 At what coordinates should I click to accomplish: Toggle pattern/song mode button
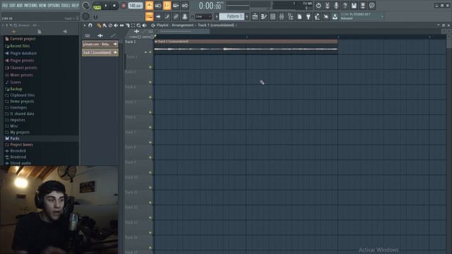coord(97,6)
